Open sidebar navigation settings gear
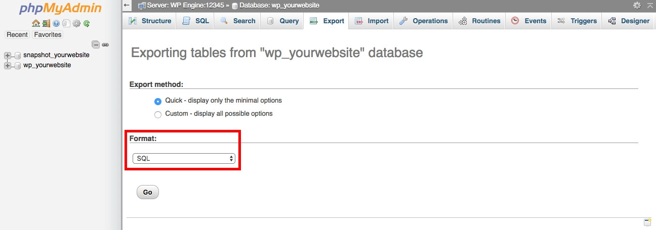The image size is (656, 230). click(76, 23)
